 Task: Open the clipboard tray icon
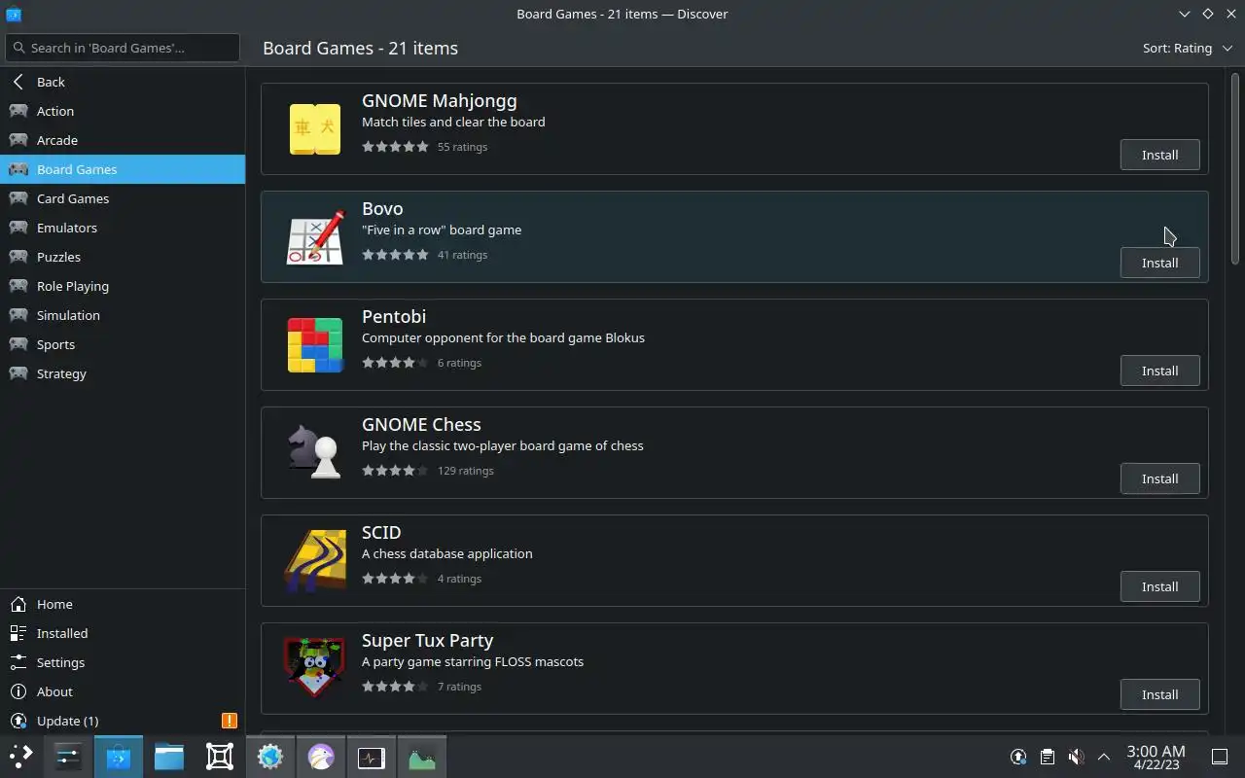[x=1047, y=757]
